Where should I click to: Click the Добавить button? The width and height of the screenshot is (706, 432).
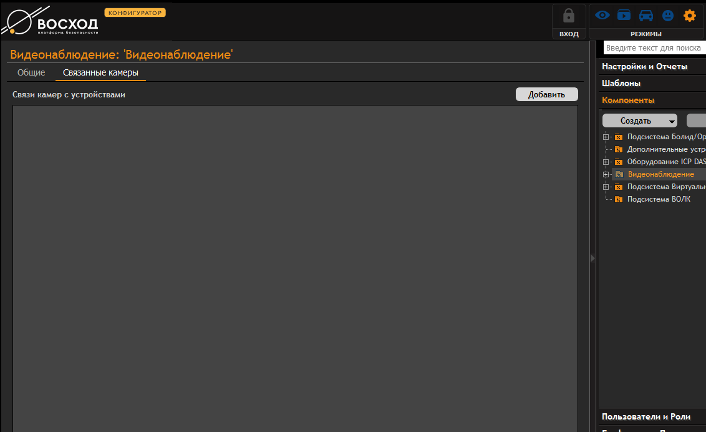tap(546, 95)
